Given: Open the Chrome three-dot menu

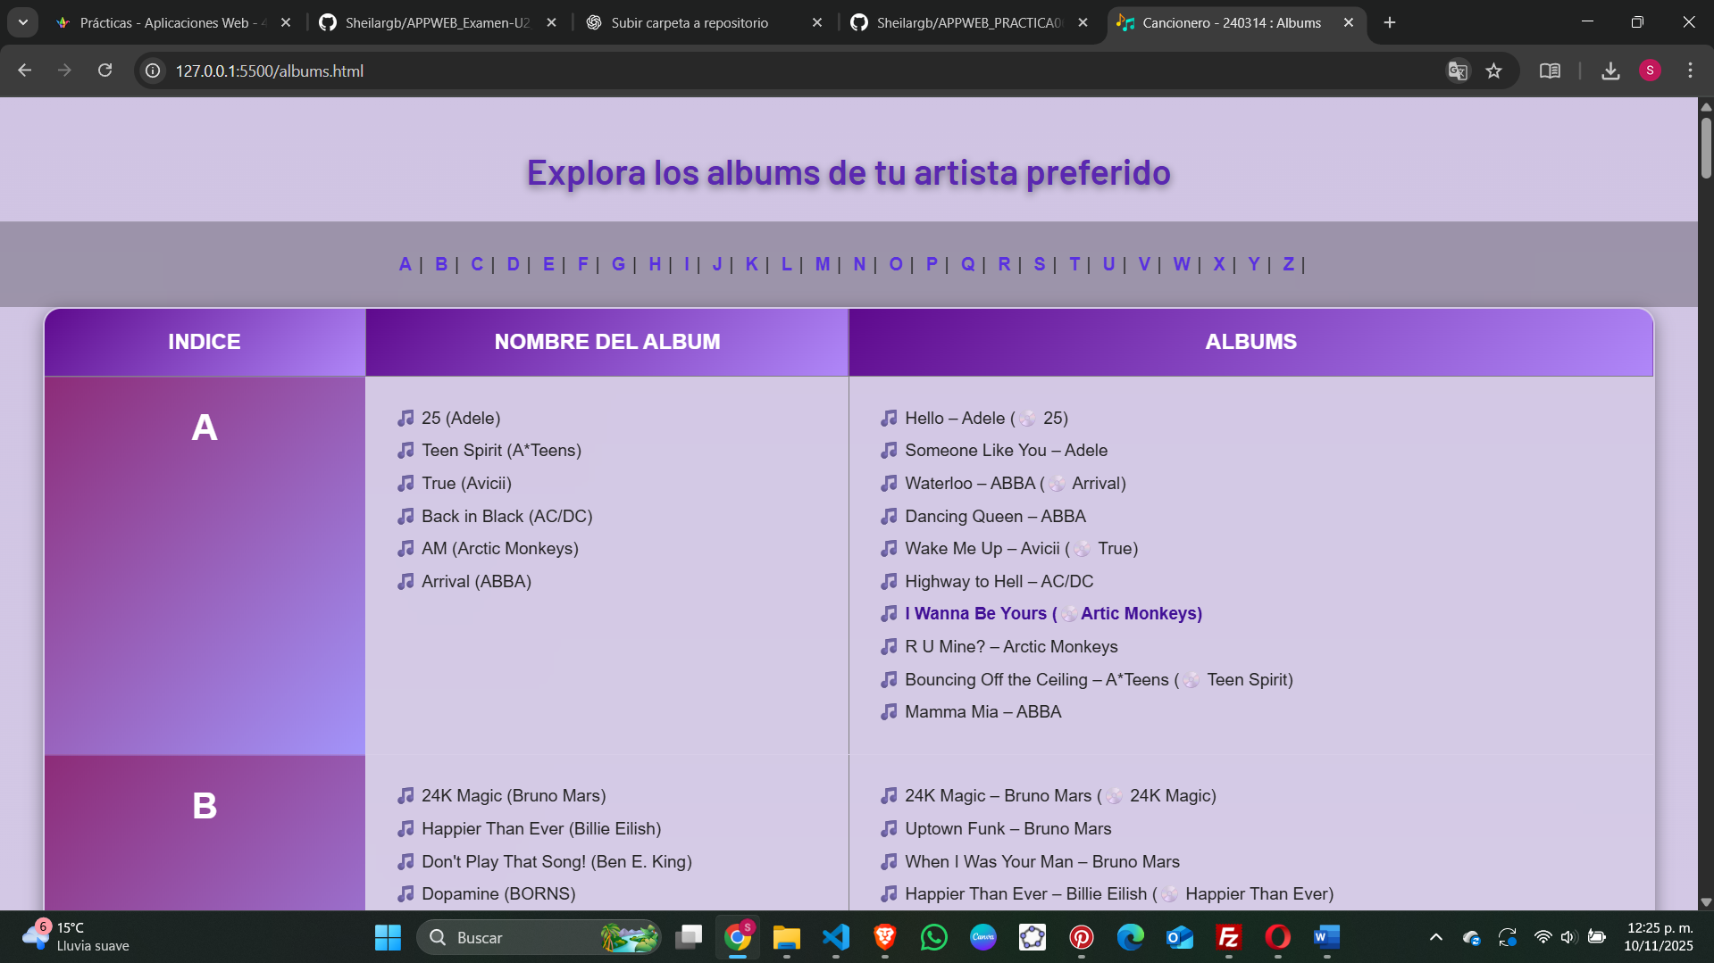Looking at the screenshot, I should coord(1690,71).
